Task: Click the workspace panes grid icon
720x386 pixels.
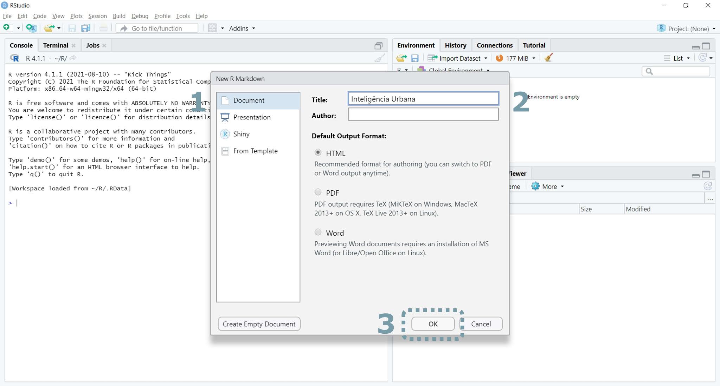Action: [212, 28]
